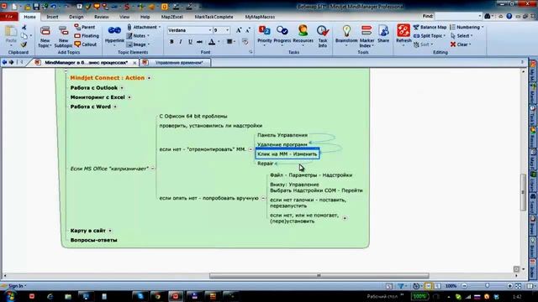The width and height of the screenshot is (538, 302).
Task: Switch to the Review ribbon tab
Action: pyautogui.click(x=101, y=17)
